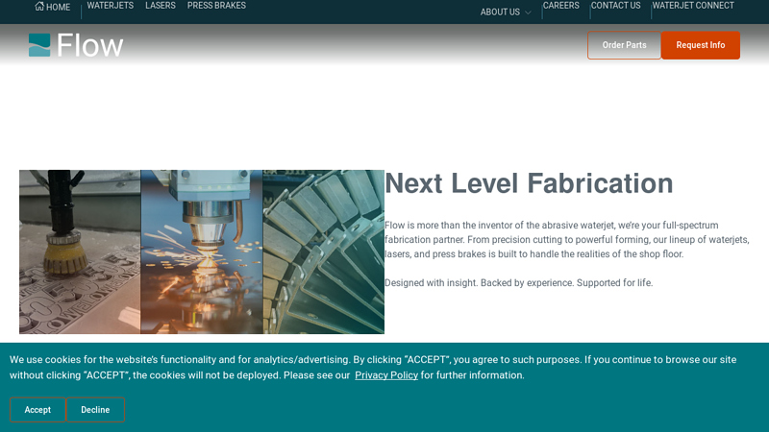769x432 pixels.
Task: Click the ABOUT US menu label
Action: (500, 12)
